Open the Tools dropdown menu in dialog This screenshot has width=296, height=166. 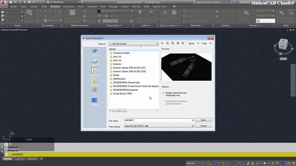(206, 43)
